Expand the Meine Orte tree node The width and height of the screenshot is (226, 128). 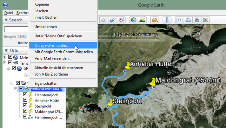point(5,57)
